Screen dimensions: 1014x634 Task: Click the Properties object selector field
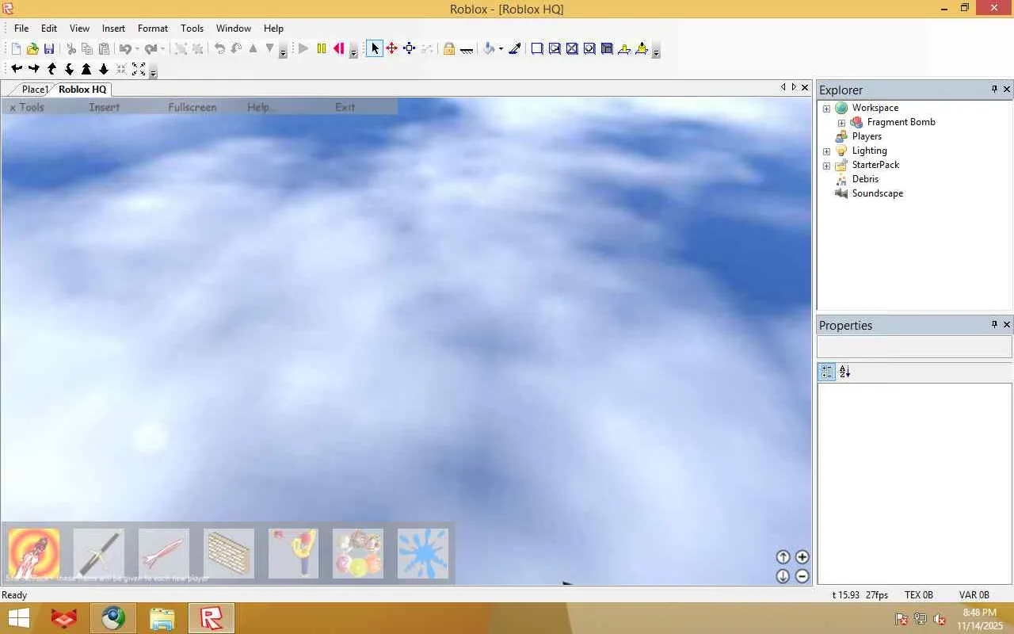914,346
